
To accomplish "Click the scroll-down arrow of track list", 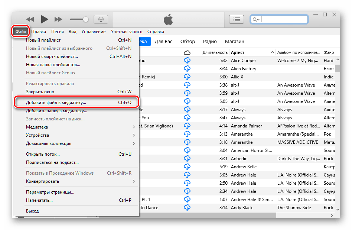I will (338, 209).
